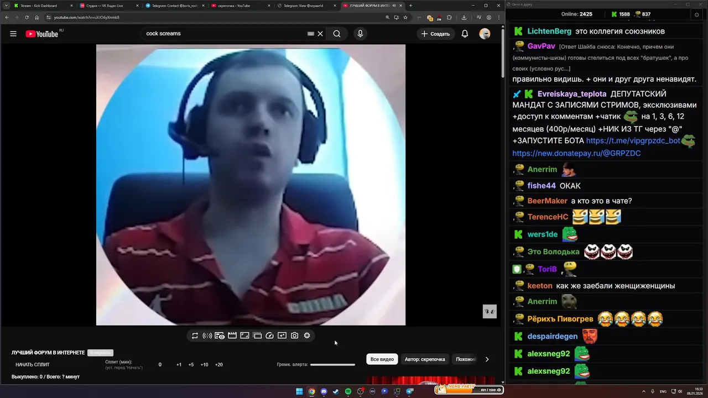Go to the browser home page
This screenshot has width=708, height=398.
point(37,17)
